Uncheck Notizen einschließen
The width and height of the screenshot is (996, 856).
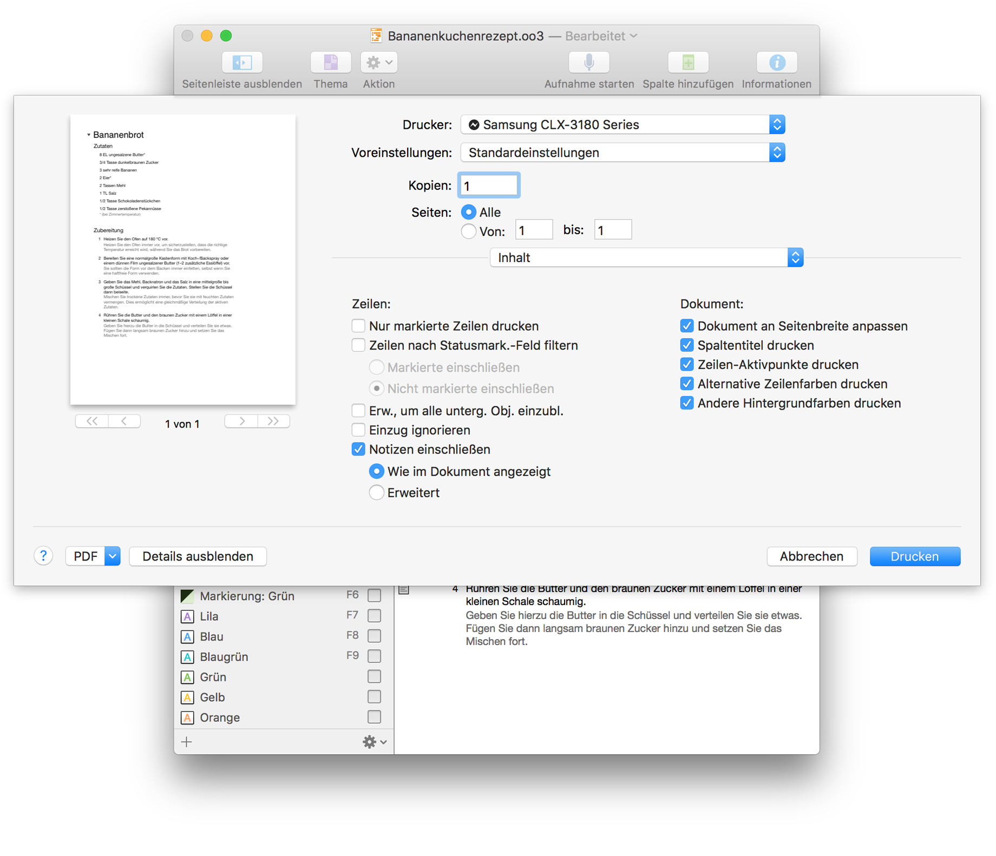(x=358, y=450)
